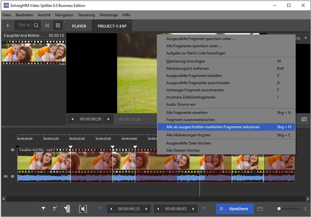Choose 'Ausgewählte Fragmente behalten'
The width and height of the screenshot is (311, 217).
(226, 76)
